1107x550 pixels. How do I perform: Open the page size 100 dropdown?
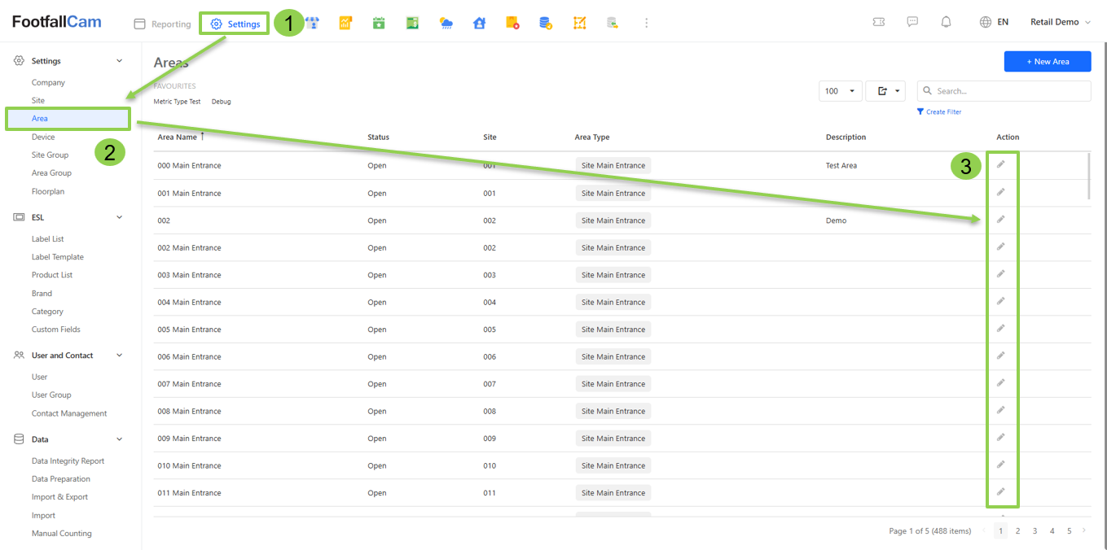pos(840,91)
